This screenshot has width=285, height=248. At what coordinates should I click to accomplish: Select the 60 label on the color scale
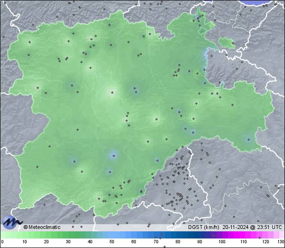click(134, 242)
